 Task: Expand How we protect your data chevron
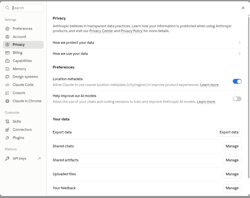(x=240, y=43)
